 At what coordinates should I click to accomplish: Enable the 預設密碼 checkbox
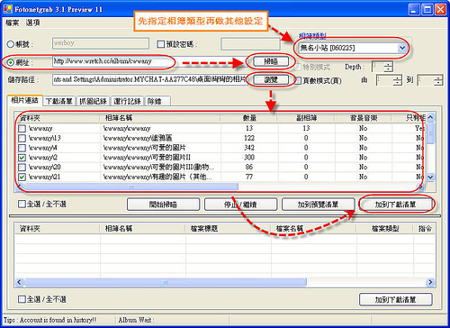tap(161, 44)
